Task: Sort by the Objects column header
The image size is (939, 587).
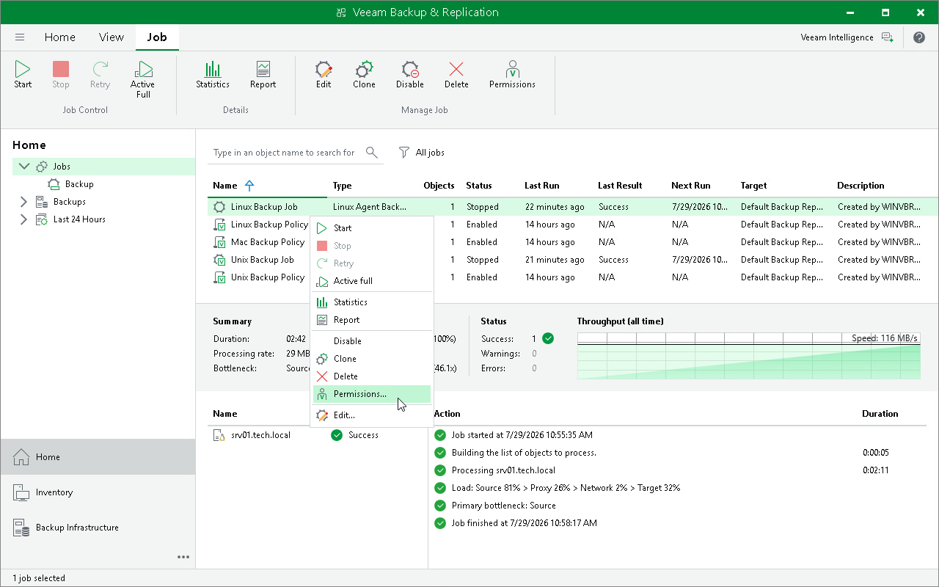Action: 439,186
